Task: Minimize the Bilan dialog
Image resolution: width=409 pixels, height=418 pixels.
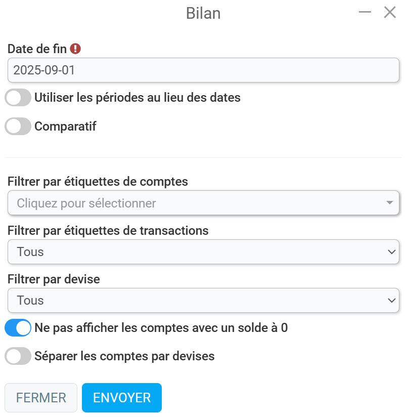Action: coord(365,12)
